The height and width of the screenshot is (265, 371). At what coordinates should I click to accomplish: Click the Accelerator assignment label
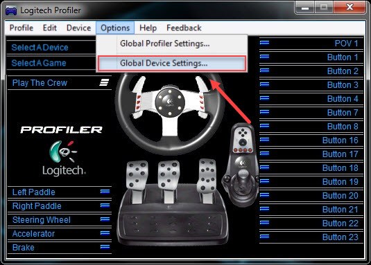[x=33, y=234]
